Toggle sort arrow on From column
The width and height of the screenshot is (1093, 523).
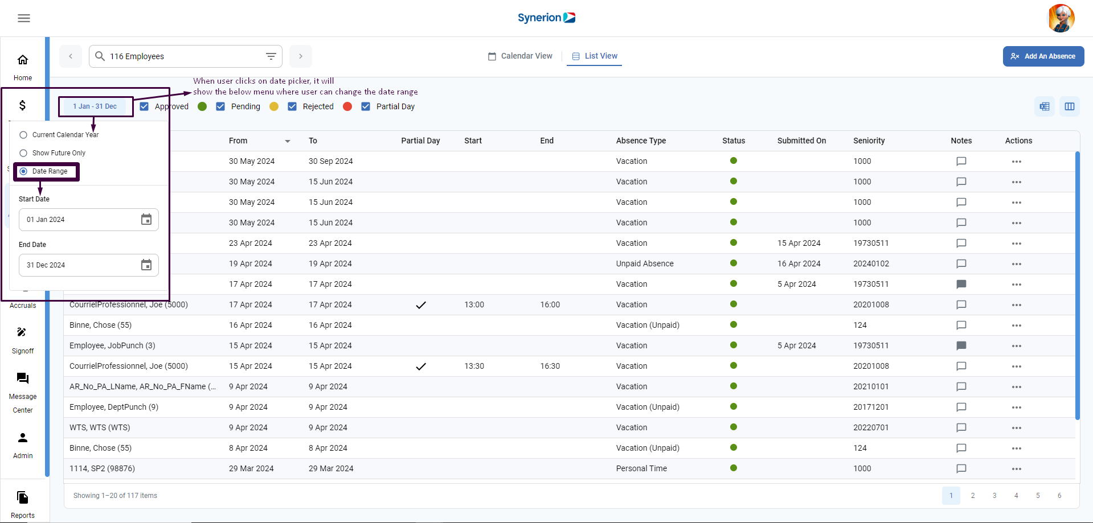point(288,141)
